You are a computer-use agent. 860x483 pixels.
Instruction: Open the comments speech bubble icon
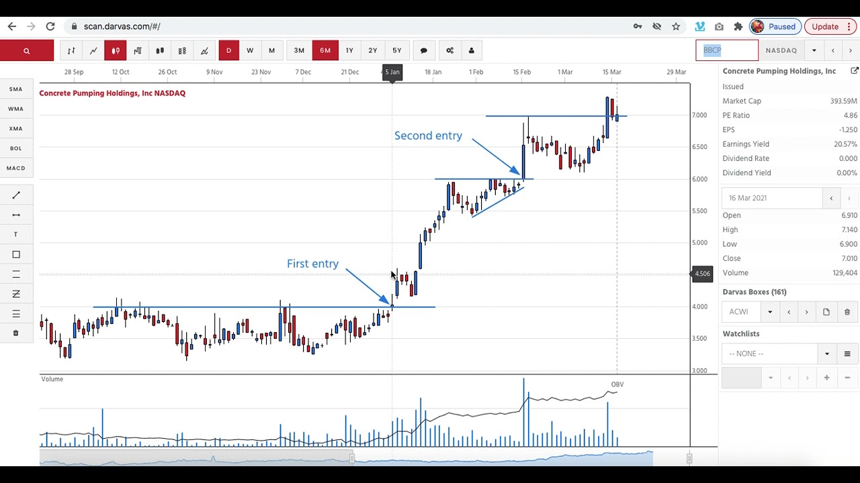point(424,50)
